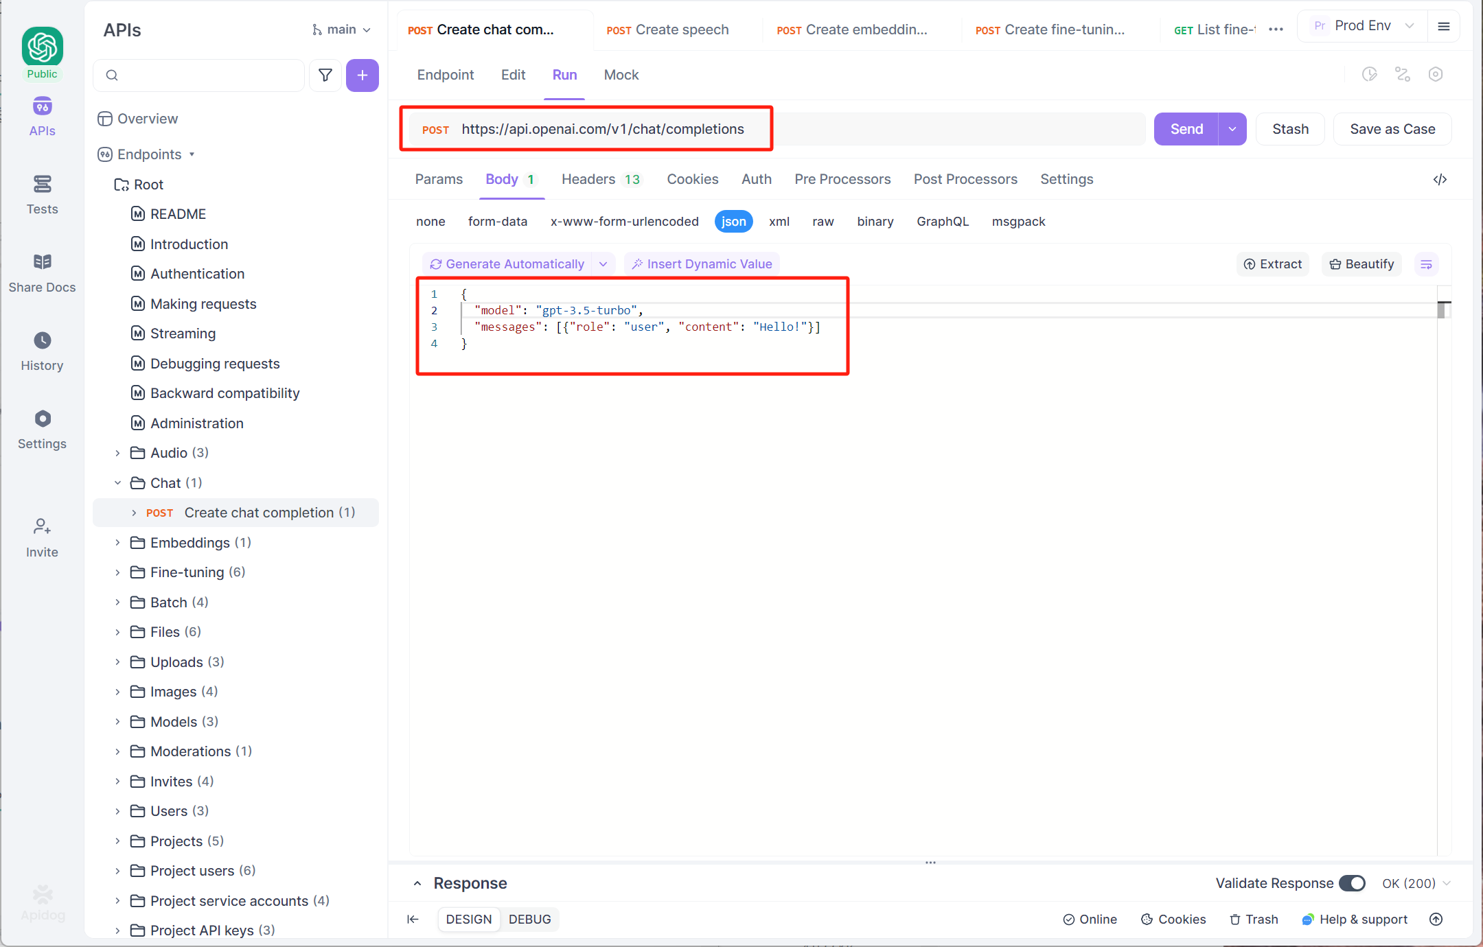Screen dimensions: 1483x947
Task: Click the response panel resize handle dots
Action: pyautogui.click(x=930, y=863)
